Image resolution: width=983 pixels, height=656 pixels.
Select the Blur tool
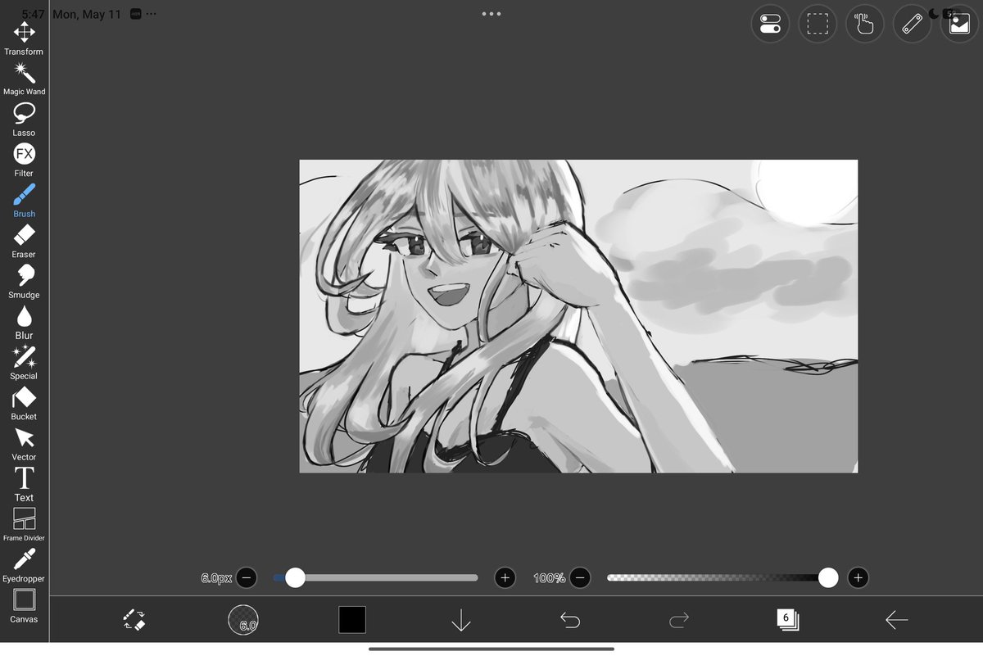click(x=24, y=323)
